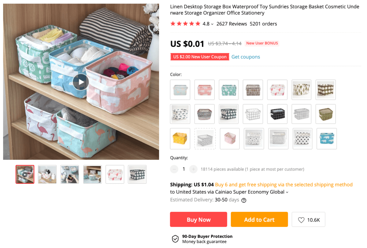
Task: Show the flamingo basket gallery thumbnail
Action: (x=115, y=174)
